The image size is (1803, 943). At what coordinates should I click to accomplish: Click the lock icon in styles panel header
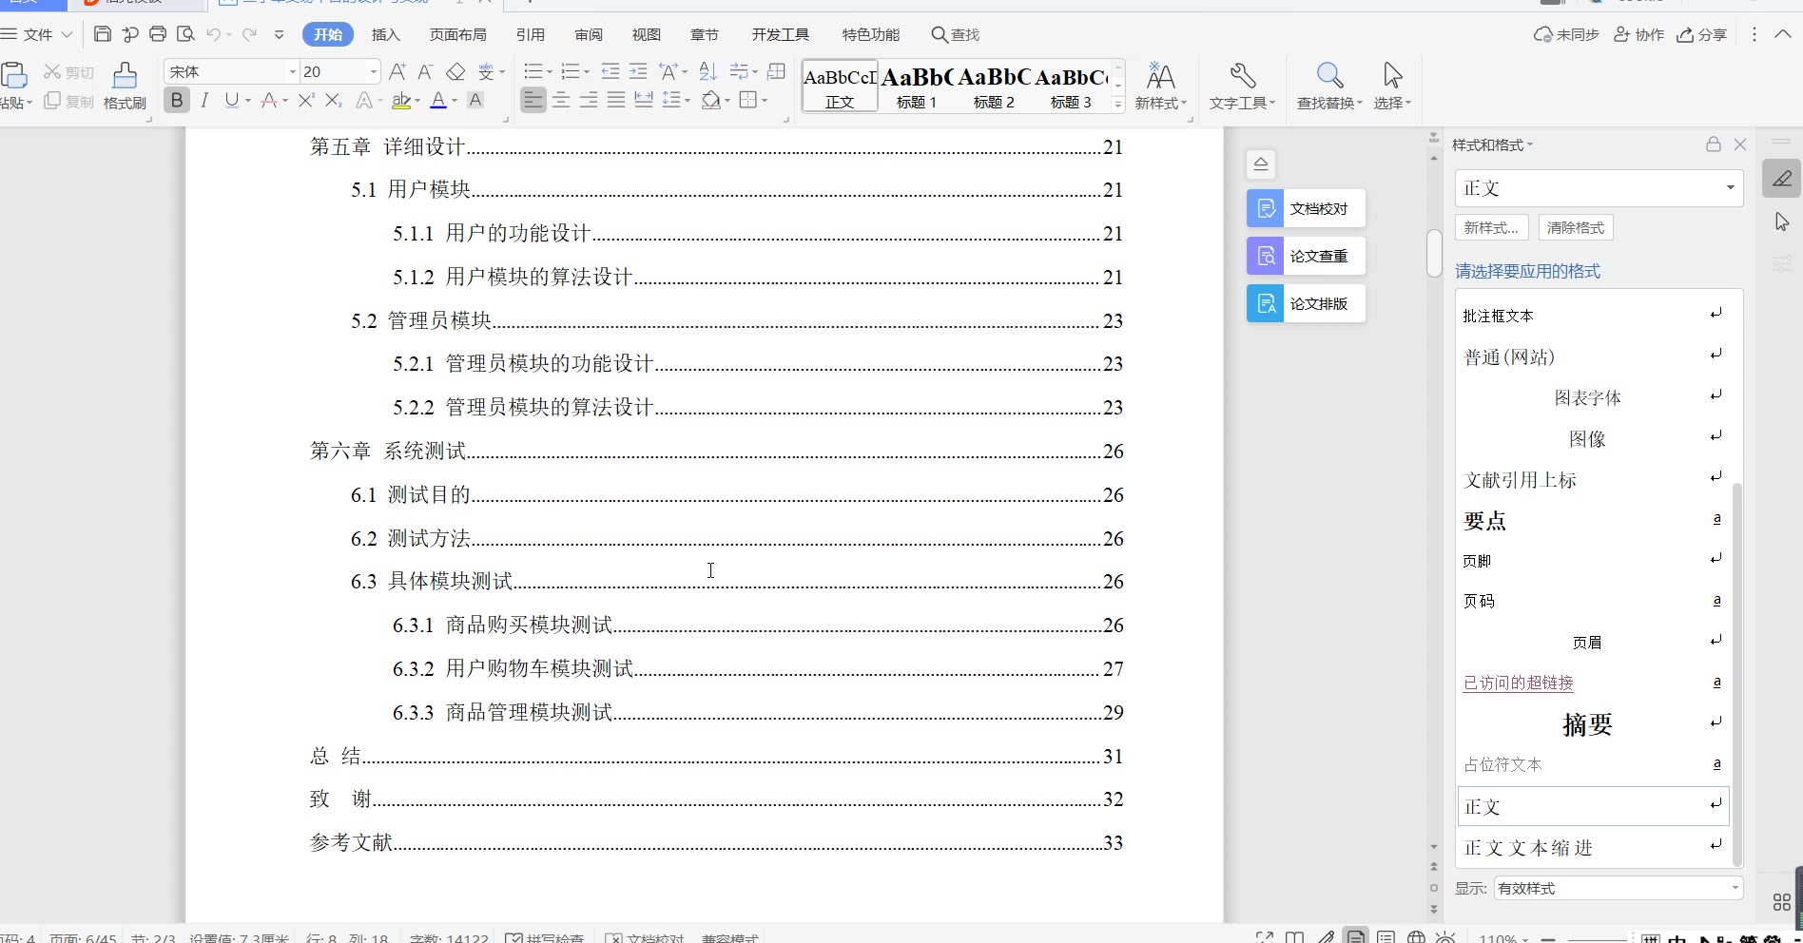pos(1714,144)
